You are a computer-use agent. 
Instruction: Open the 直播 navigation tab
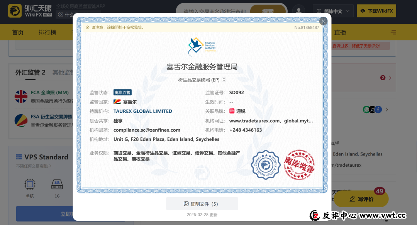(x=340, y=32)
